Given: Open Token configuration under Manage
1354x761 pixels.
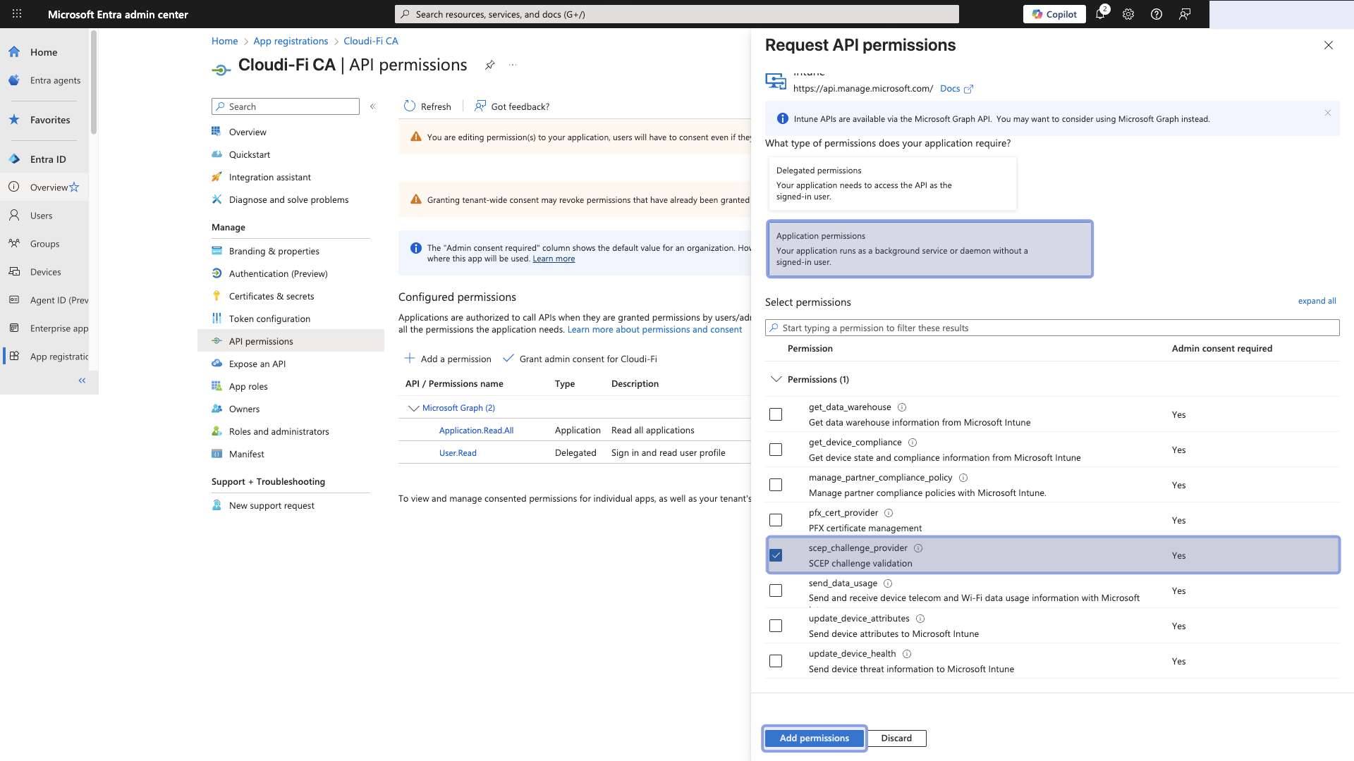Looking at the screenshot, I should click(268, 318).
